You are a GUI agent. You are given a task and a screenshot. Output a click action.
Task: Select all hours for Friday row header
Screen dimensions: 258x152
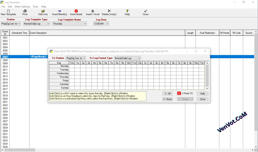59,81
